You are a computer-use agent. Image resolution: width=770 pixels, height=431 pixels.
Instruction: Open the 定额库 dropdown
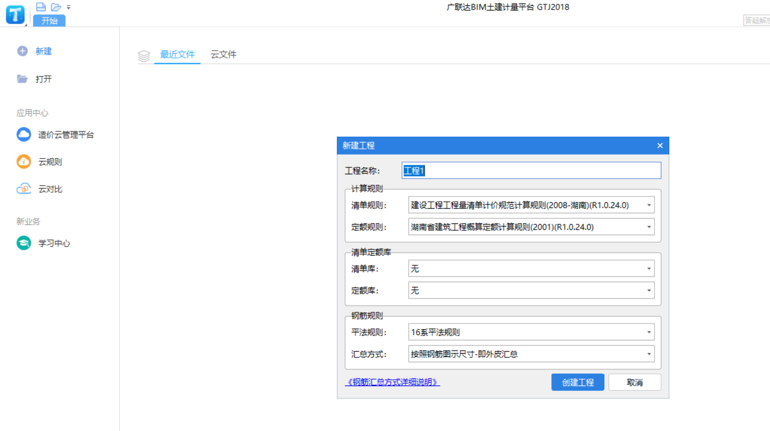tap(532, 290)
